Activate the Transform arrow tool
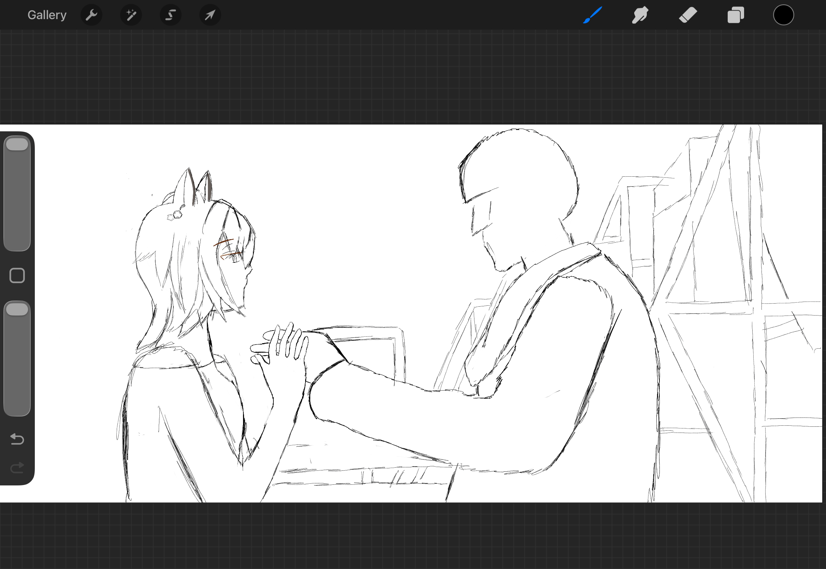Screen dimensions: 826x569 (x=210, y=15)
